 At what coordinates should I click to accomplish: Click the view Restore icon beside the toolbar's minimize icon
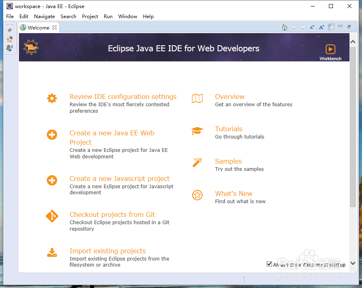tap(349, 27)
